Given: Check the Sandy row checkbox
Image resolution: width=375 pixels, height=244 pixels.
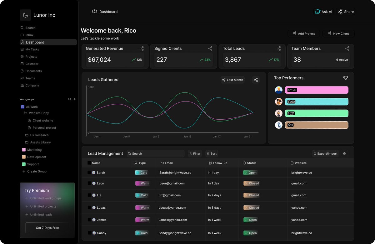Looking at the screenshot, I should [x=89, y=233].
